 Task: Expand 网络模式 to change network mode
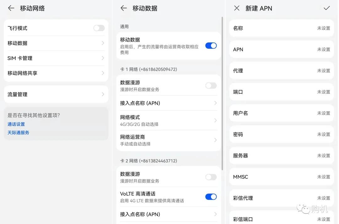[x=169, y=120]
